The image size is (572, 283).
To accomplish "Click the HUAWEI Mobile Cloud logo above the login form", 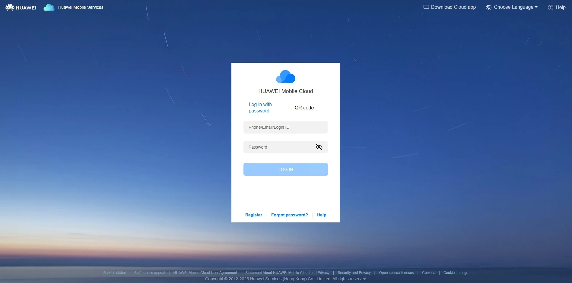I will (x=285, y=77).
